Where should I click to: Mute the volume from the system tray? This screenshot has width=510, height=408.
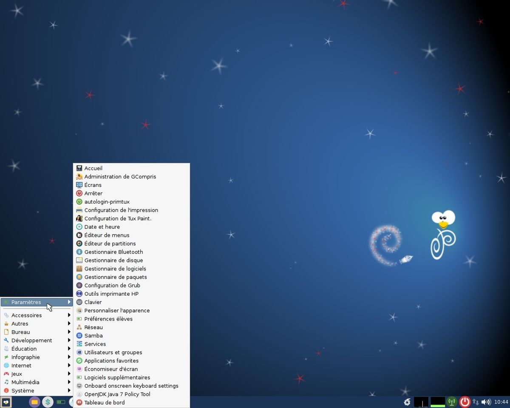coord(485,402)
